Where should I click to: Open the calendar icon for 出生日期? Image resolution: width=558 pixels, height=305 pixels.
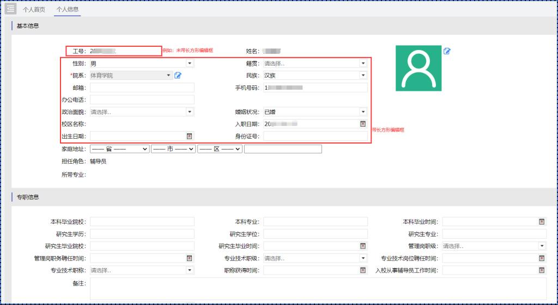[x=190, y=136]
